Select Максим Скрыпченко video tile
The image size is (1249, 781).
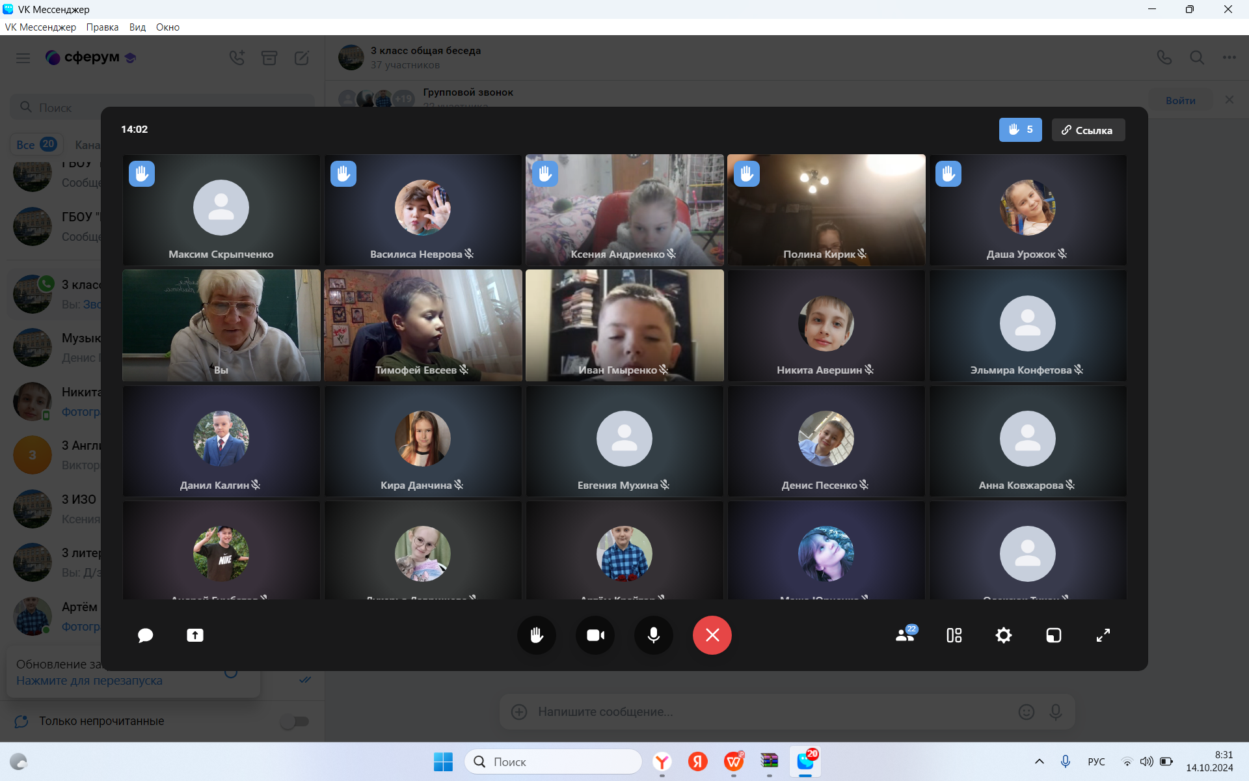(221, 210)
